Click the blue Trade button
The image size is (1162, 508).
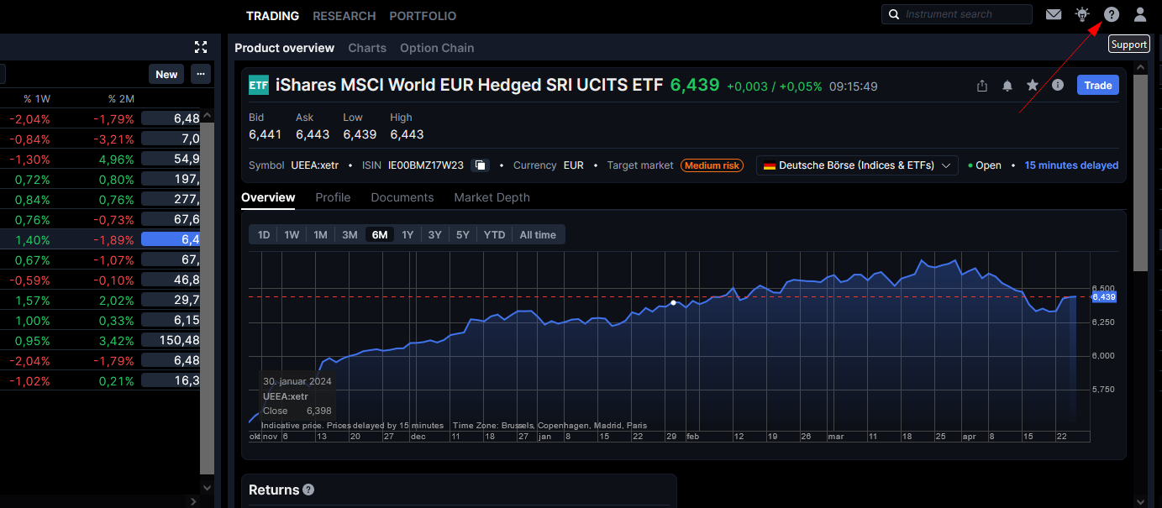[x=1097, y=86]
